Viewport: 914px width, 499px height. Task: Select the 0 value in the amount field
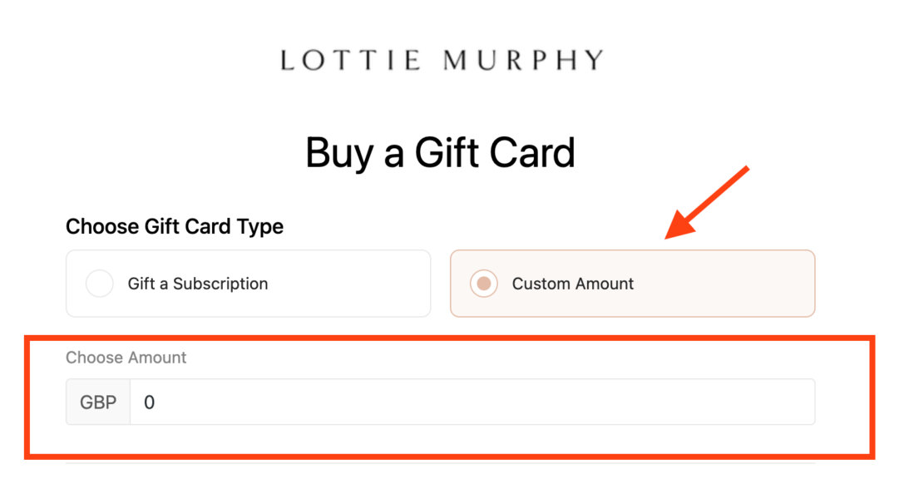[149, 402]
